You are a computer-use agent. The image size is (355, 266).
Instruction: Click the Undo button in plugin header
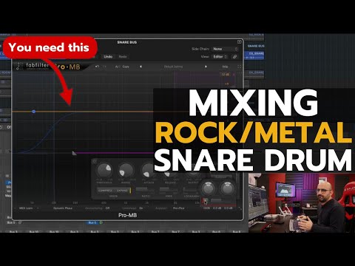tap(108, 57)
